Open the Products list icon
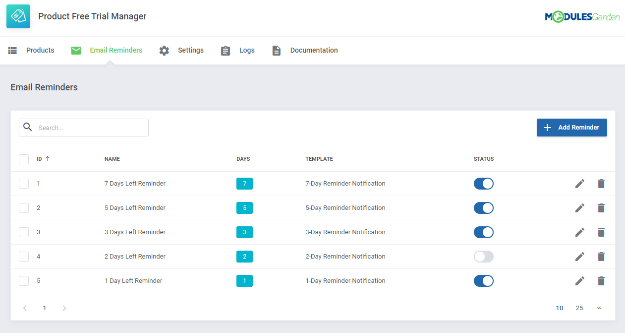625x333 pixels. [x=12, y=50]
